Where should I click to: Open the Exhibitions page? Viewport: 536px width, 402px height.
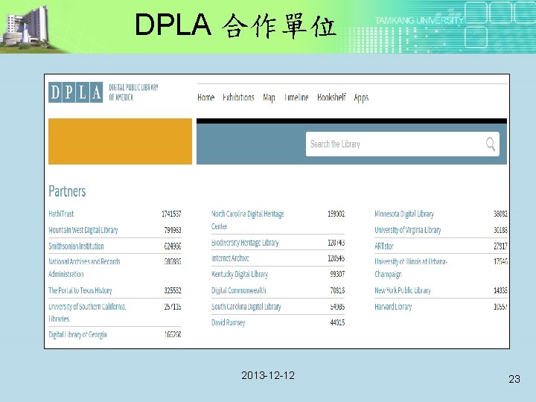click(x=238, y=98)
